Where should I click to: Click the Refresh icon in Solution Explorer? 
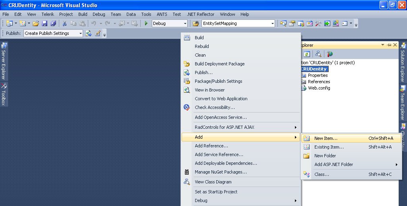coord(307,54)
